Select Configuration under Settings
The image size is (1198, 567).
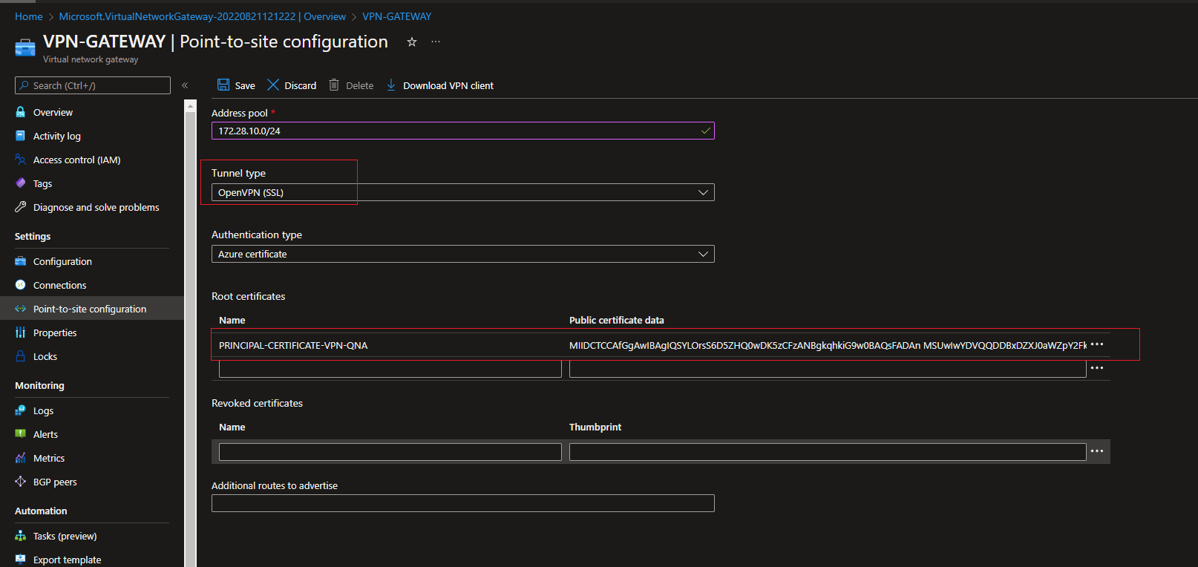62,261
